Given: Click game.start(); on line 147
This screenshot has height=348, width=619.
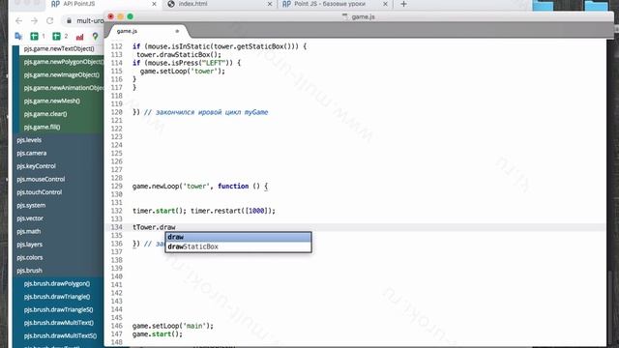Looking at the screenshot, I should (x=158, y=334).
